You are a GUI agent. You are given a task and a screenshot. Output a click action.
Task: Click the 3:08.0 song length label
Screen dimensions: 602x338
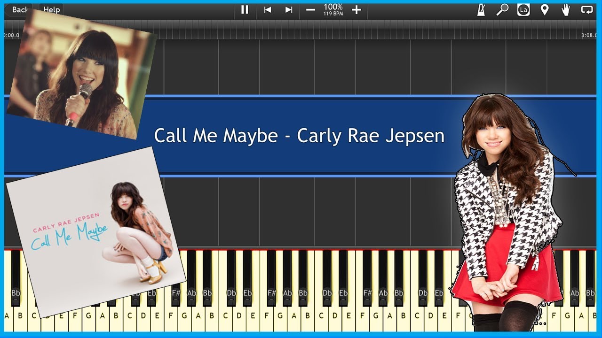[588, 35]
